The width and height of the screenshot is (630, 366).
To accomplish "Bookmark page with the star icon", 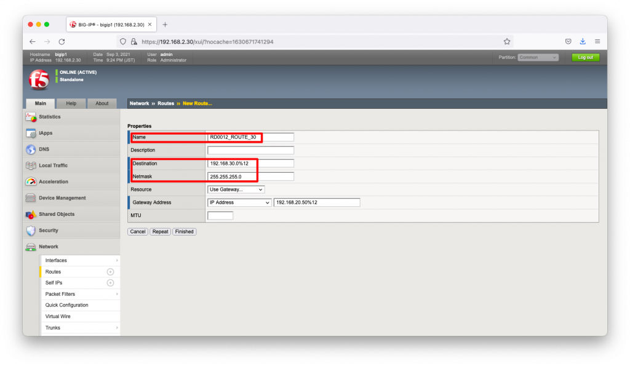I will pyautogui.click(x=507, y=42).
